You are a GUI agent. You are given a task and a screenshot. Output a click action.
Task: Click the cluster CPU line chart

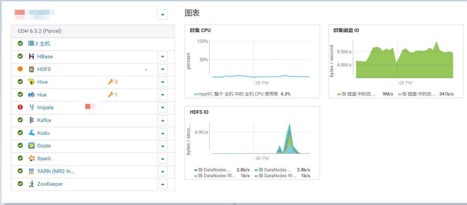tap(259, 60)
